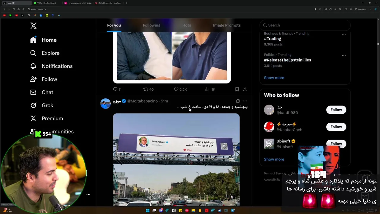
Task: Switch to the Hable con ella YouTube tab
Action: coord(108,3)
